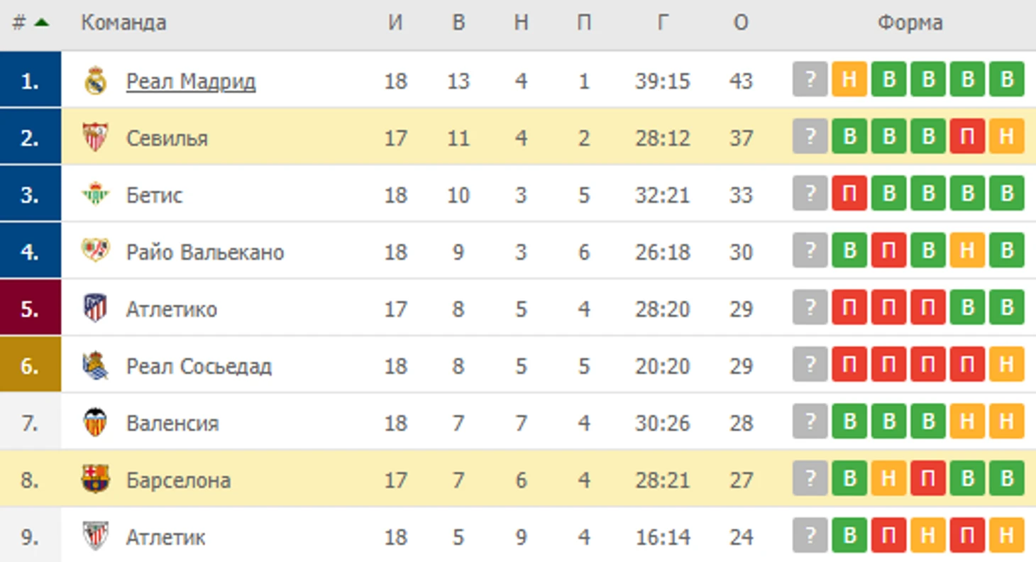The image size is (1036, 562).
Task: Click the О points column header
Action: pos(741,23)
